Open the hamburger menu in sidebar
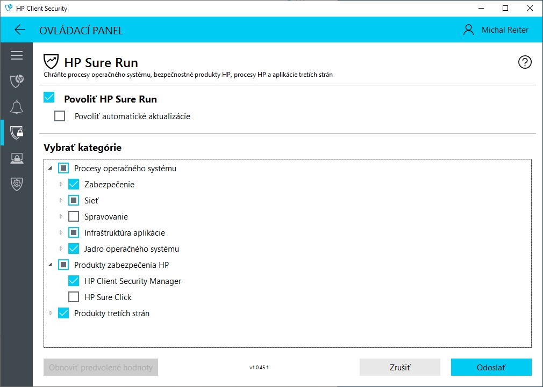Screen dimensions: 543x387 [17, 55]
